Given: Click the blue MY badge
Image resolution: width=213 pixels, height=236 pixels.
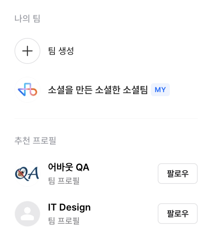Looking at the screenshot, I should pos(160,90).
